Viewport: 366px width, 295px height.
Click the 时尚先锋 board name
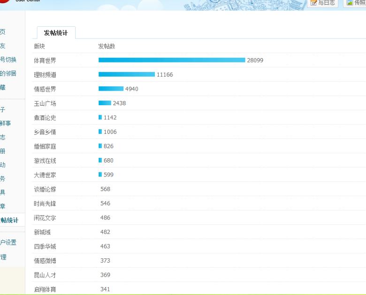[45, 203]
